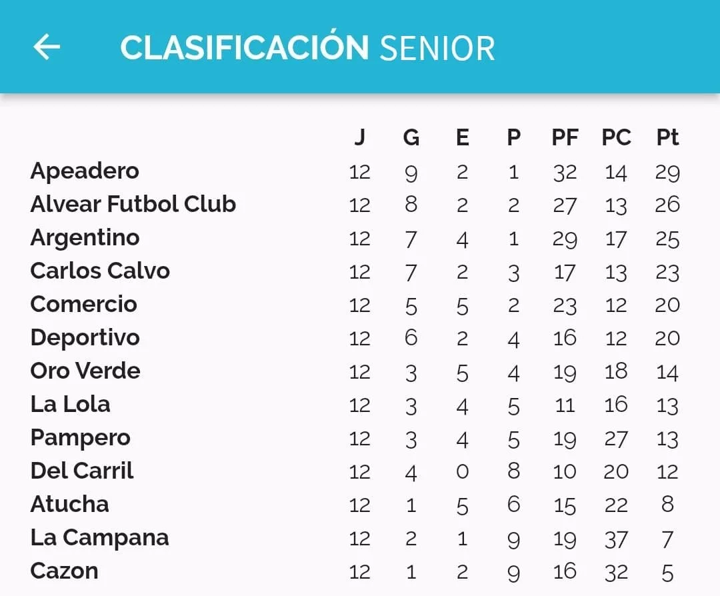This screenshot has height=596, width=720.
Task: Select the Argentino team name
Action: [x=85, y=238]
